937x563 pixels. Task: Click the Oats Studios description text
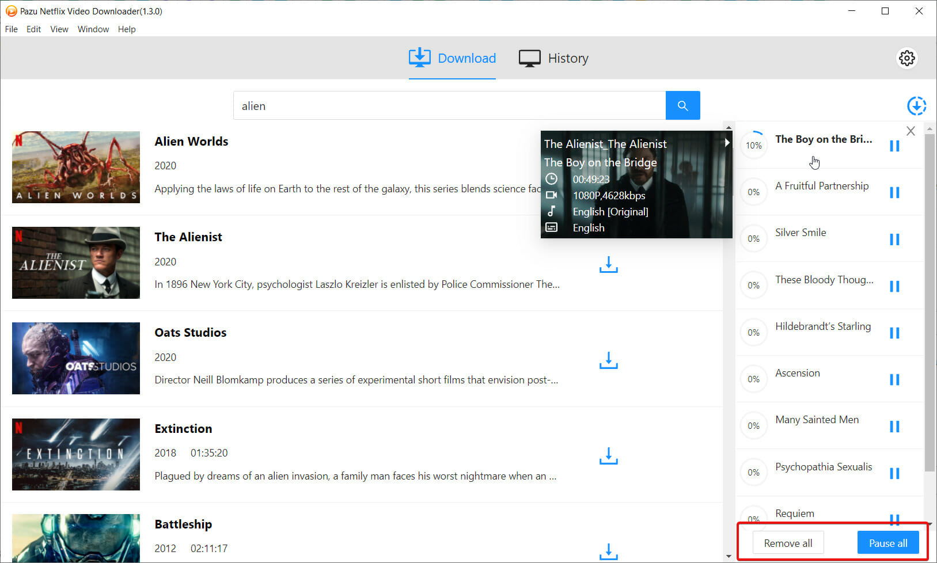coord(356,380)
